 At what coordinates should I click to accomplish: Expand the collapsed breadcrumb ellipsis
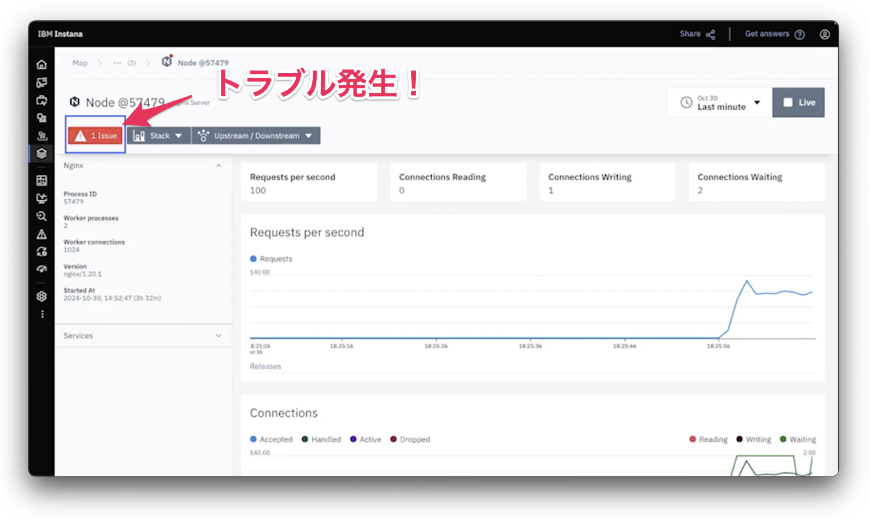coord(117,63)
